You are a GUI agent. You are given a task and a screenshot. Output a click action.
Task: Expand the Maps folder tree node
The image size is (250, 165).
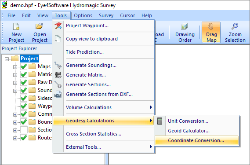[x=15, y=67]
